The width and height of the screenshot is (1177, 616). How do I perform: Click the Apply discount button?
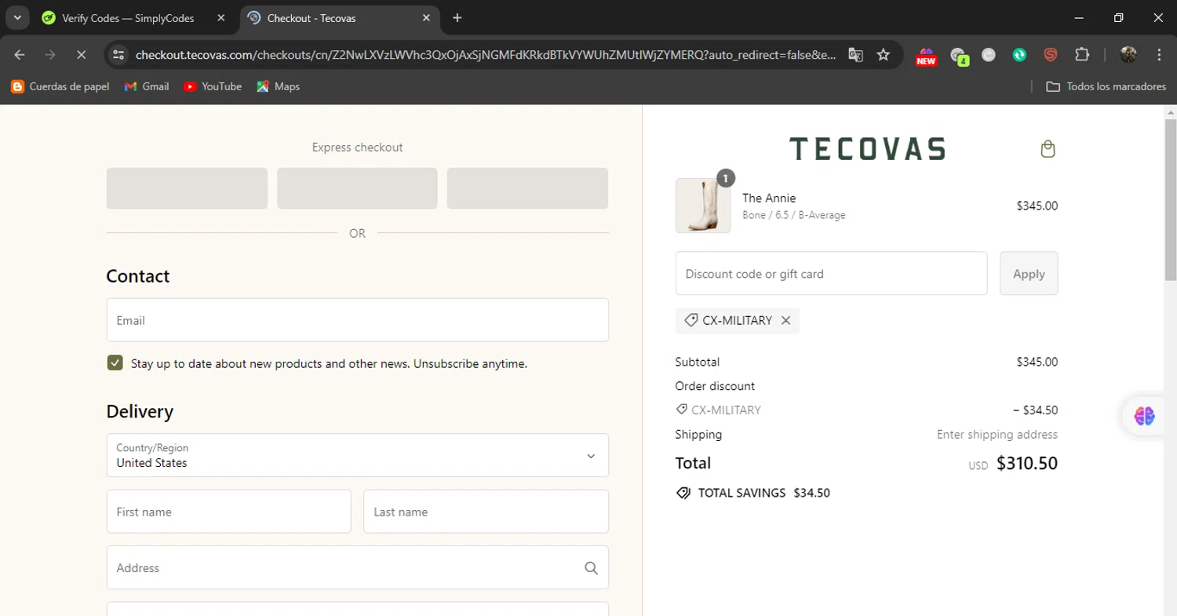(1029, 274)
